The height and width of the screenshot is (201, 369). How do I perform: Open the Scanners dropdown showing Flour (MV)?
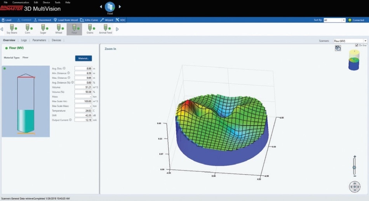350,41
